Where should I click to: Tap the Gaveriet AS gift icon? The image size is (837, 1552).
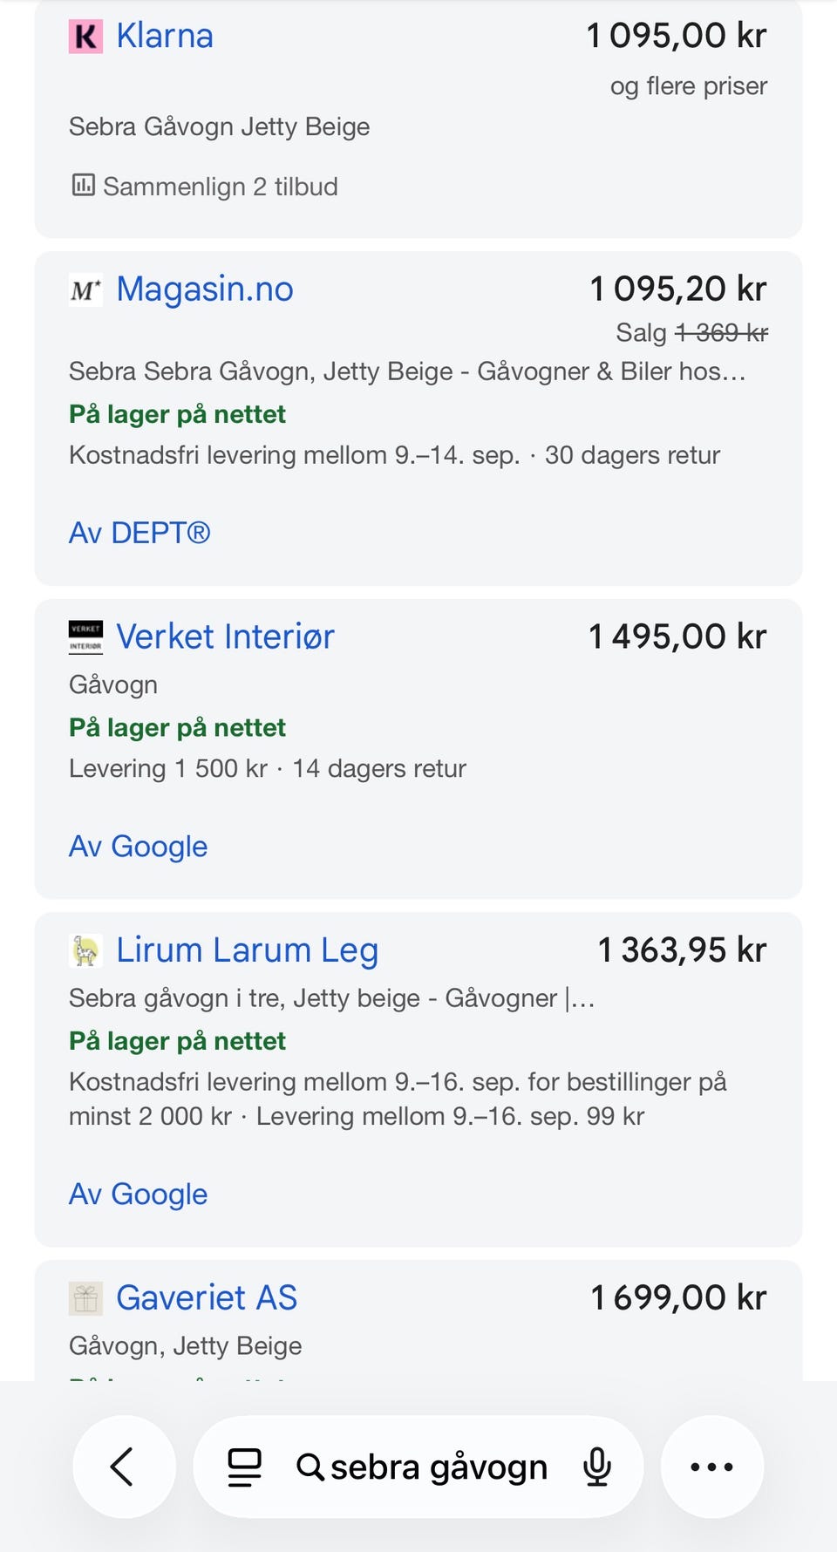point(85,1298)
